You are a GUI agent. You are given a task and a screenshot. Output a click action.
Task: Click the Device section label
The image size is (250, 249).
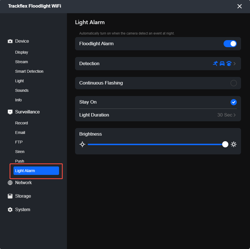tap(22, 41)
